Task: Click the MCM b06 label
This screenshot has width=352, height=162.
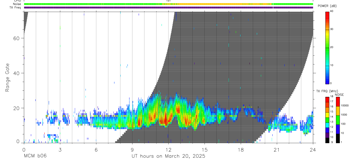Action: (35, 156)
